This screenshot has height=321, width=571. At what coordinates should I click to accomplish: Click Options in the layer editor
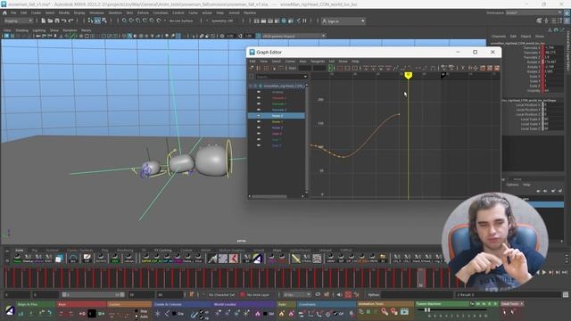(512, 185)
